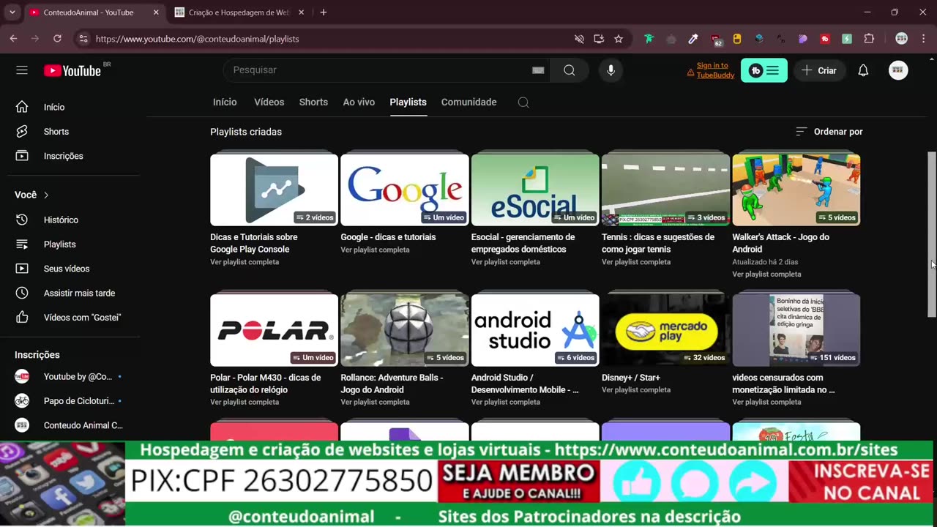This screenshot has width=937, height=527.
Task: Expand the Você section chevron
Action: pyautogui.click(x=46, y=195)
